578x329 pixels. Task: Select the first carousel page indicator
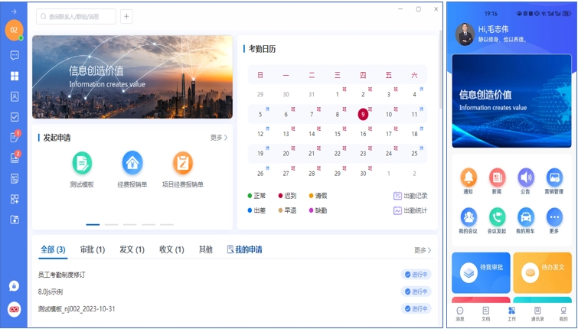93,224
